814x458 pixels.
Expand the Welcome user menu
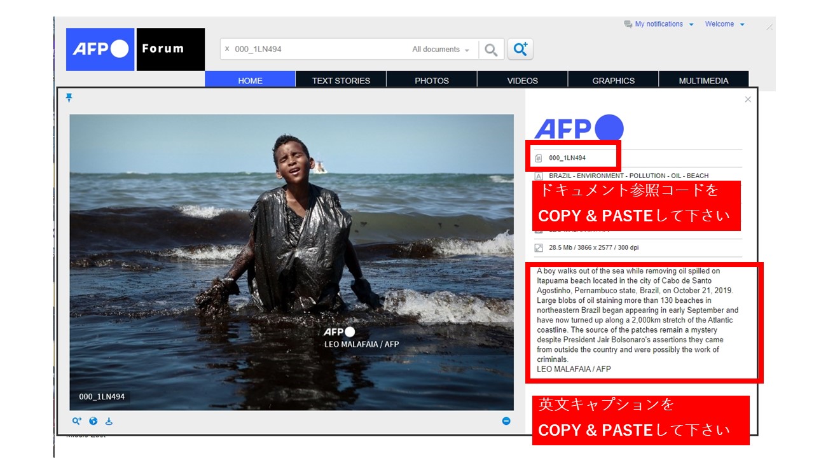pos(724,24)
